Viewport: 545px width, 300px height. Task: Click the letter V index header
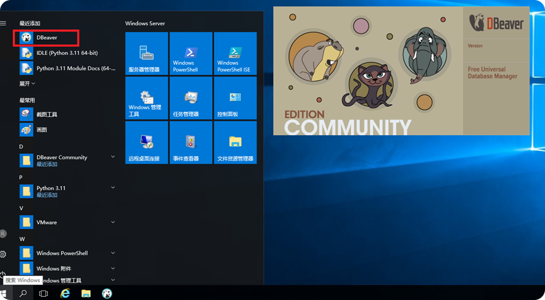click(21, 208)
